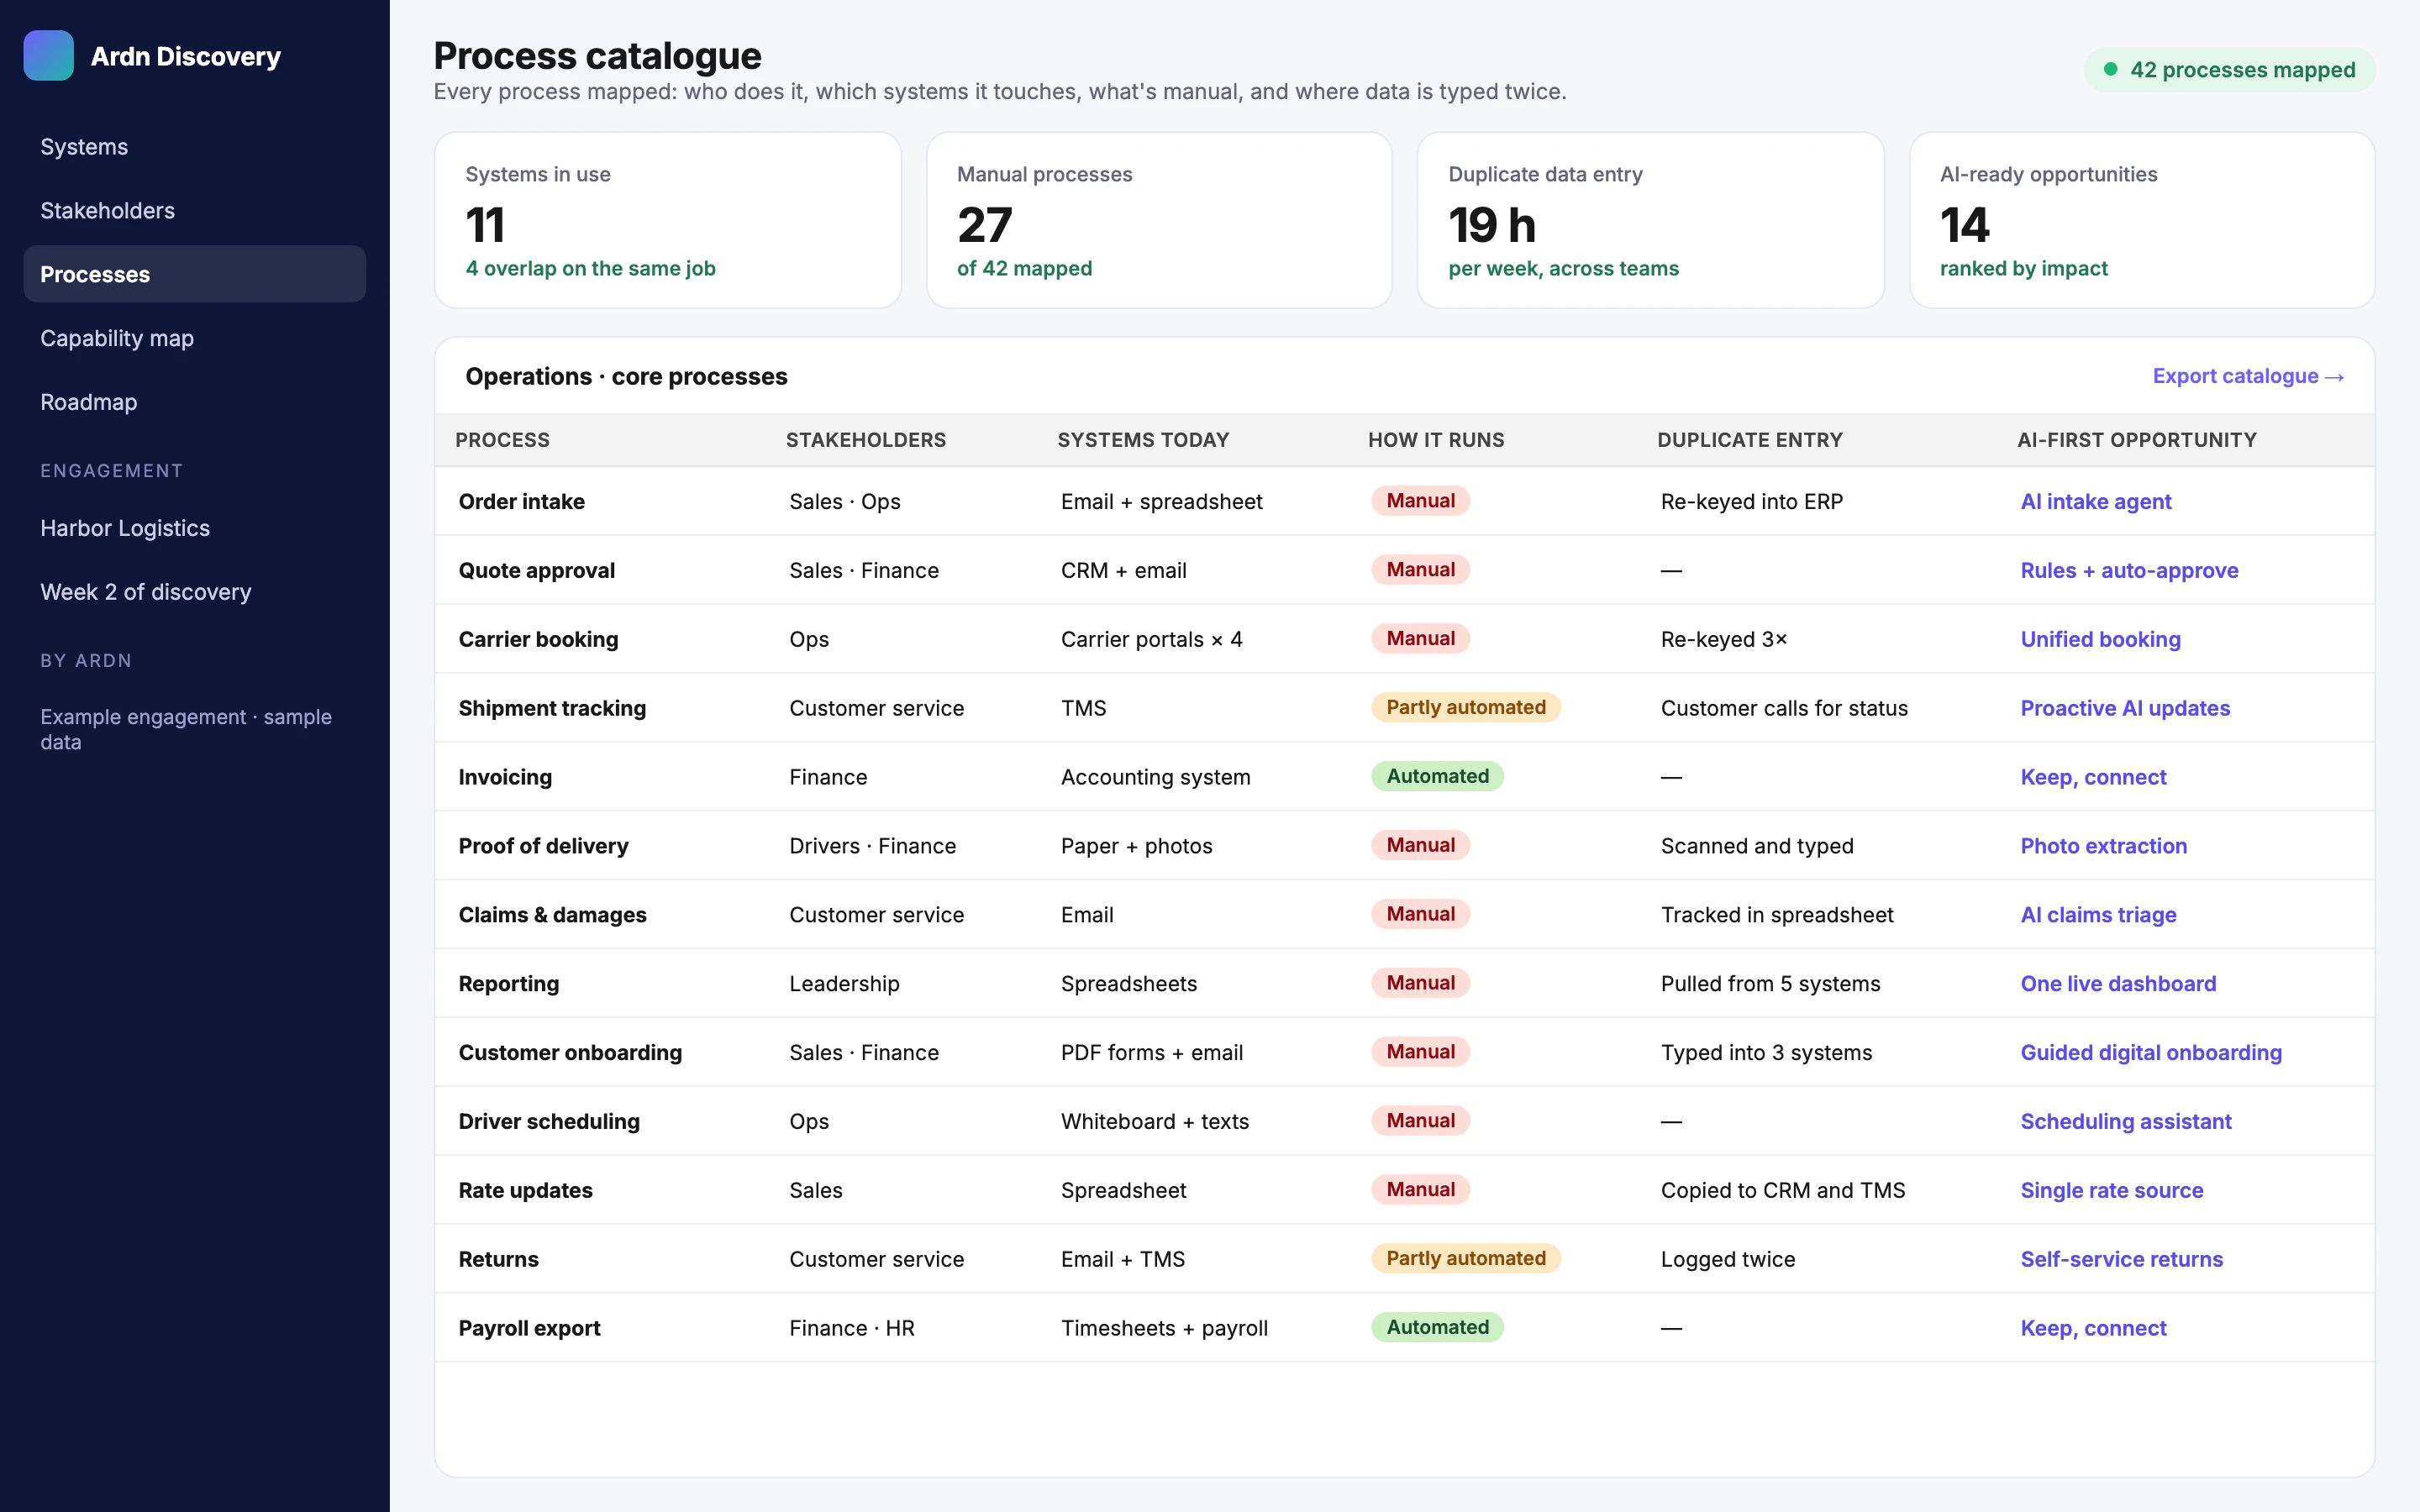Click Export catalogue link

2248,376
